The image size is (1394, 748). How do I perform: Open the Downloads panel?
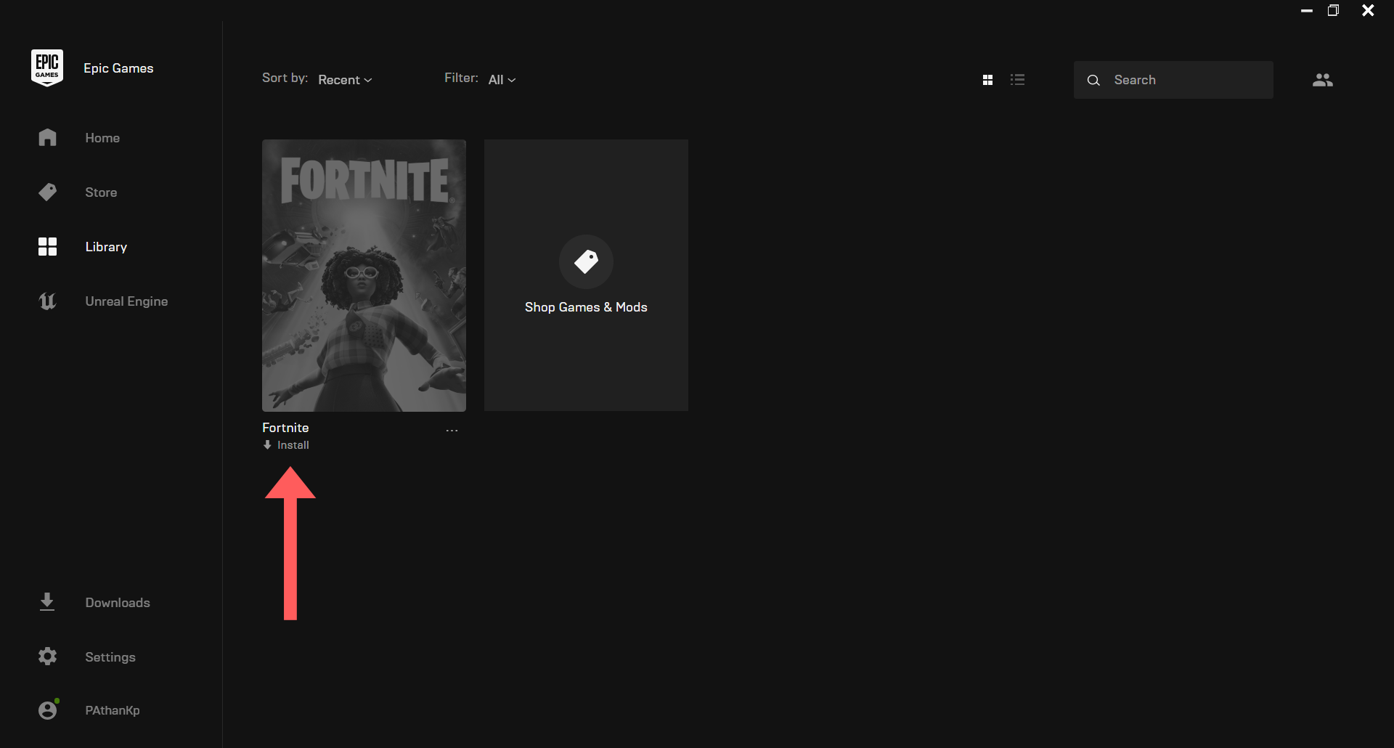[117, 603]
